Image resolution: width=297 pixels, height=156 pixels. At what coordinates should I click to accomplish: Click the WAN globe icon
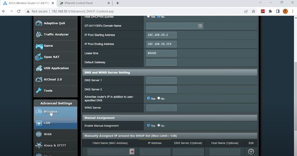39,134
